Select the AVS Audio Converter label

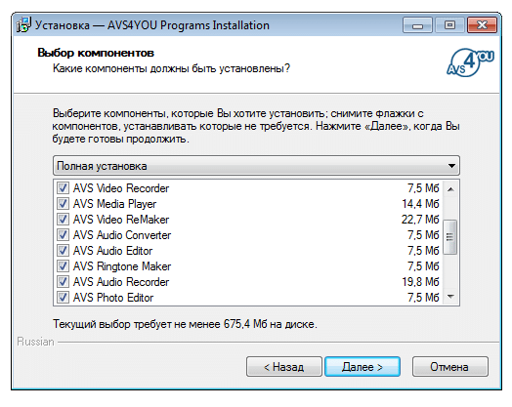[x=122, y=235]
